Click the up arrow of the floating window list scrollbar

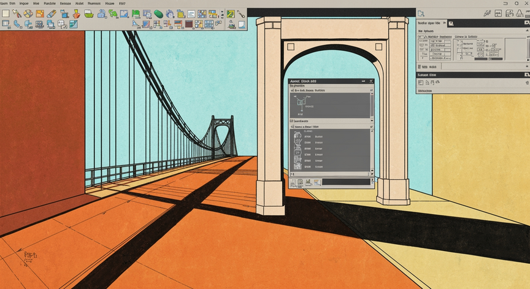[x=372, y=131]
